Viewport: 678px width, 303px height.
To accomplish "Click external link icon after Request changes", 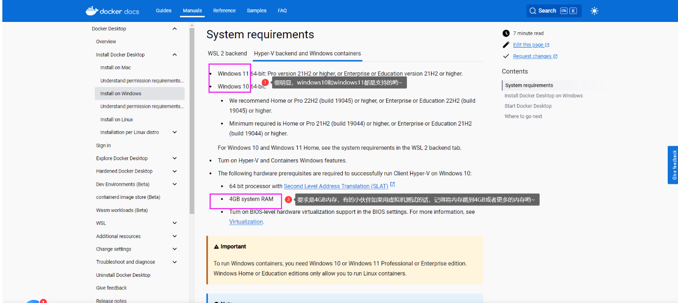I will click(555, 56).
